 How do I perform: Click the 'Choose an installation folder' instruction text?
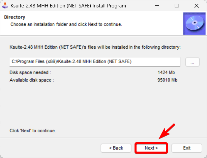[66, 24]
